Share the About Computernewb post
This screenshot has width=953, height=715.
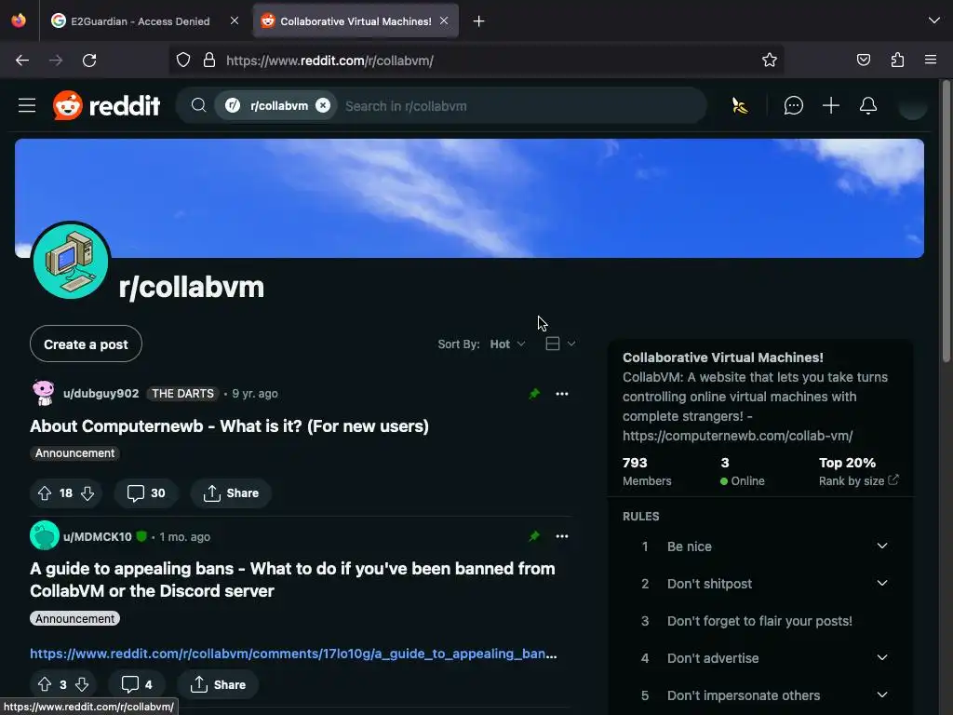pyautogui.click(x=231, y=493)
